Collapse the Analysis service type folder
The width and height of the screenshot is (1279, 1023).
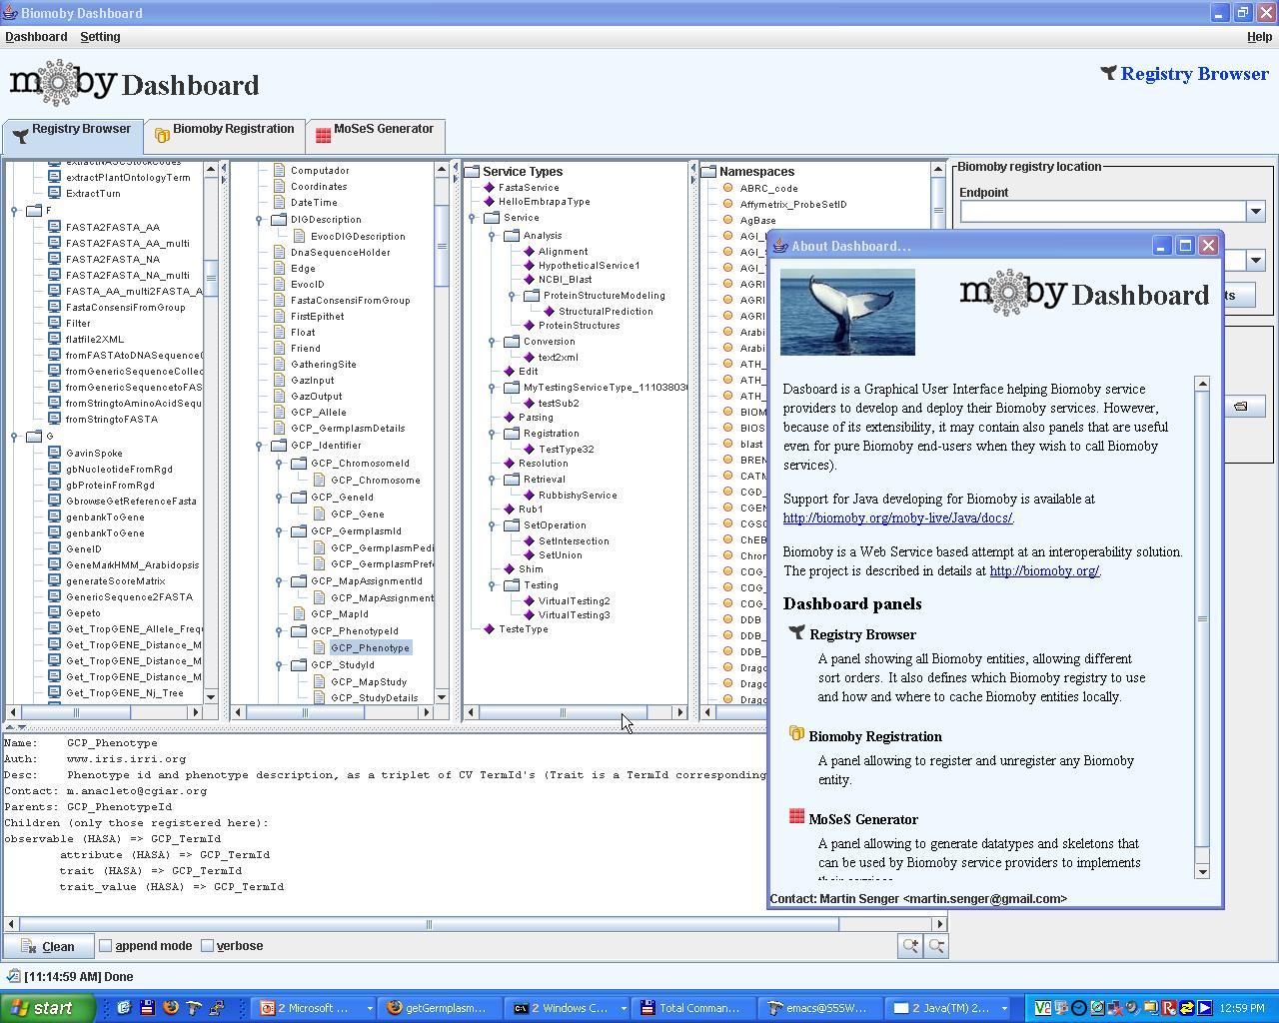(x=492, y=236)
